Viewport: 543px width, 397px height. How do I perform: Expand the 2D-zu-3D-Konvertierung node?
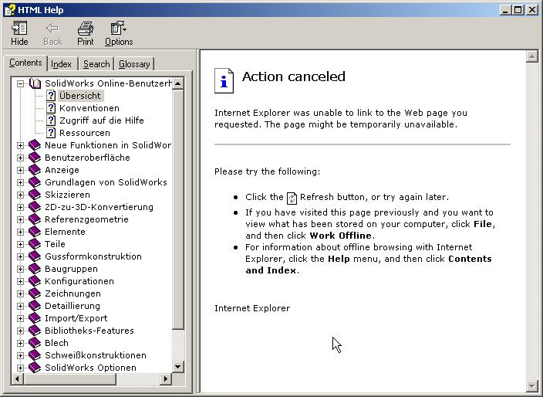click(x=20, y=207)
